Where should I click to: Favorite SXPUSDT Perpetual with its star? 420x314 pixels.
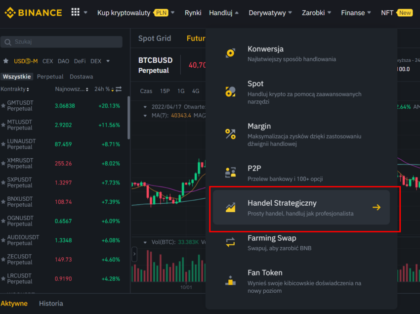click(x=3, y=182)
